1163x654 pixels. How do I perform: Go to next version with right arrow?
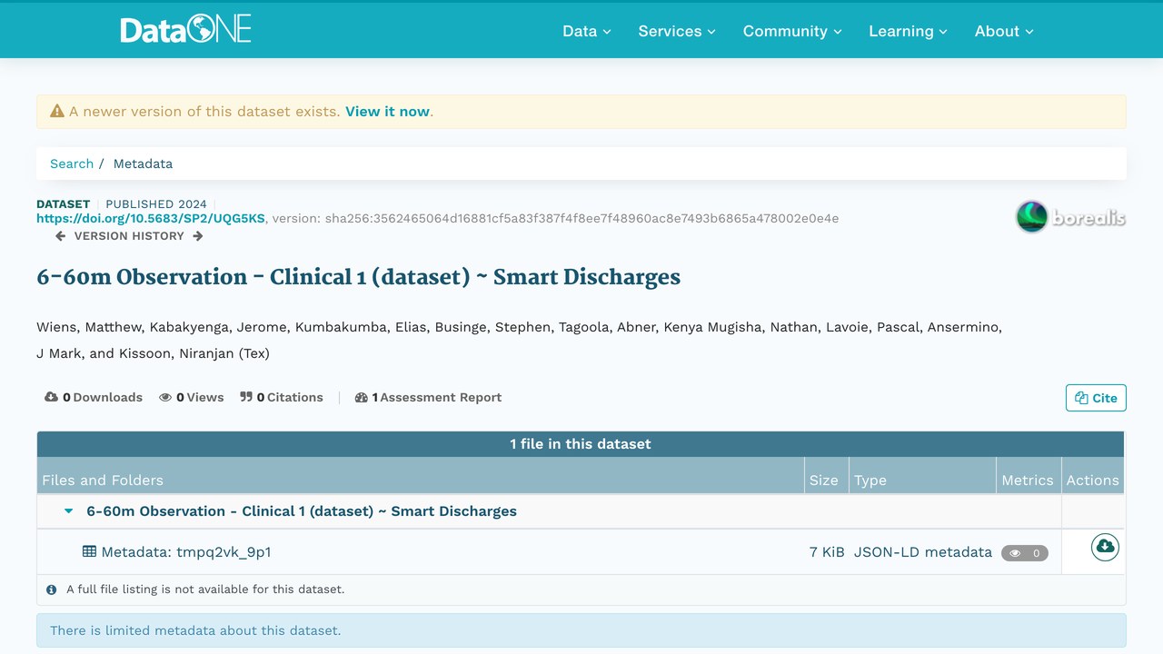click(198, 236)
